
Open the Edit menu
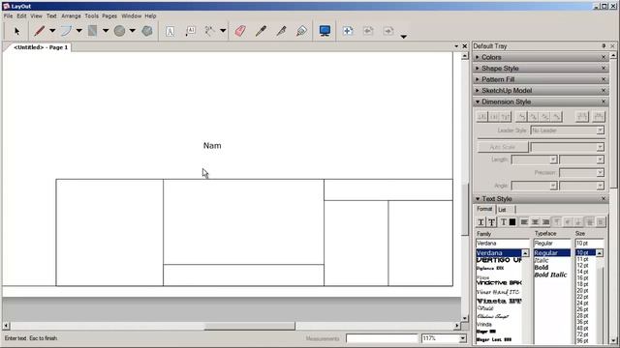[x=21, y=16]
